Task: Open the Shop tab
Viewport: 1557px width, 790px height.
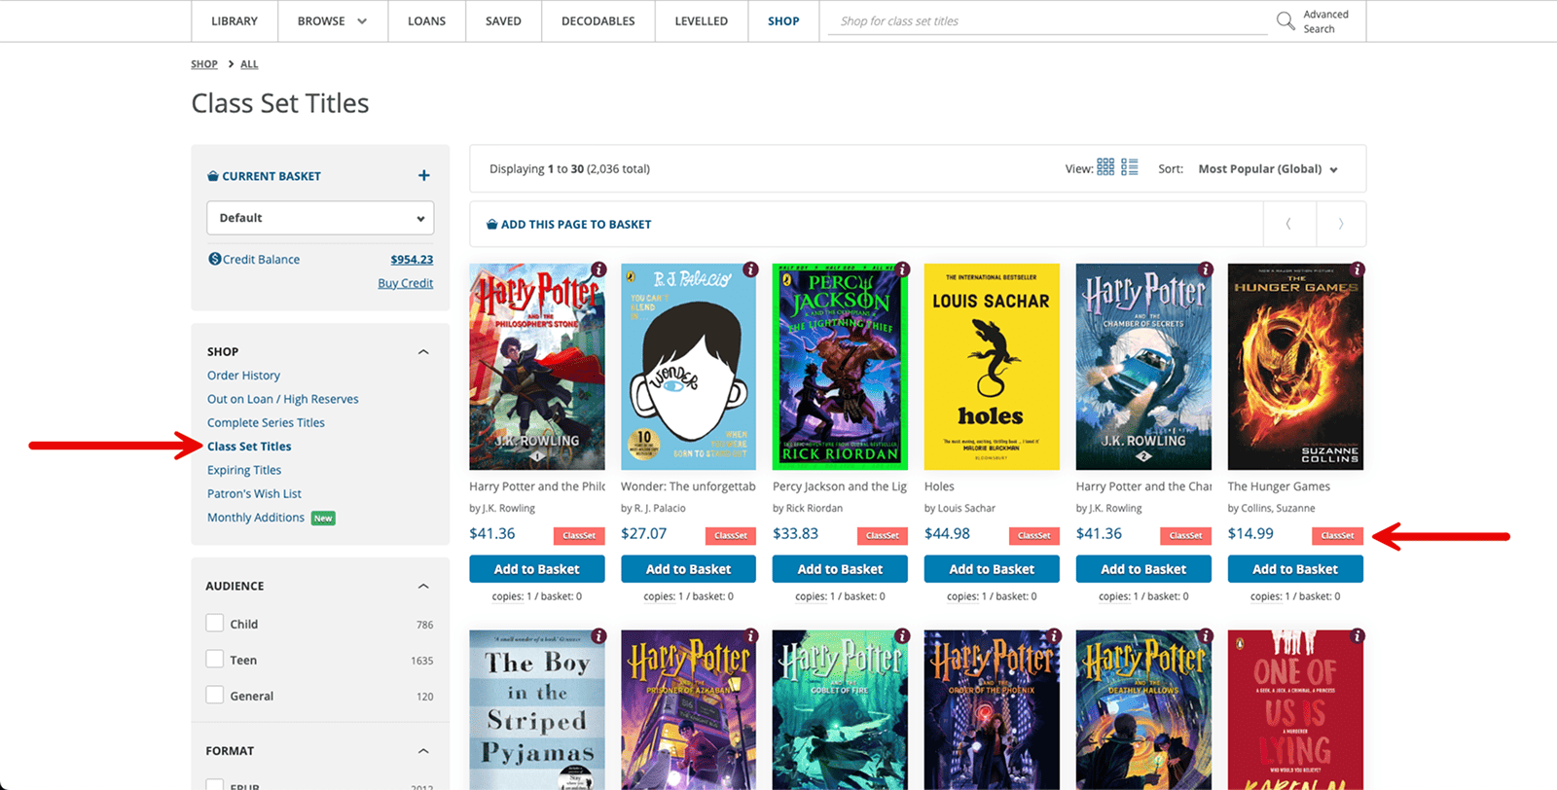Action: pyautogui.click(x=783, y=20)
